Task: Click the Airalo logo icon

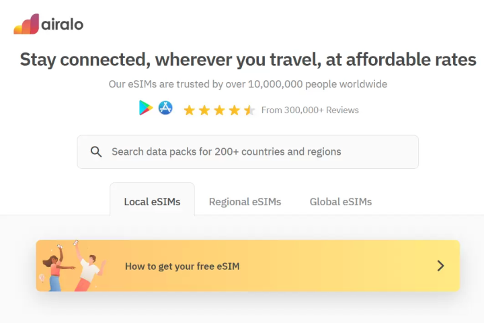Action: (x=26, y=24)
